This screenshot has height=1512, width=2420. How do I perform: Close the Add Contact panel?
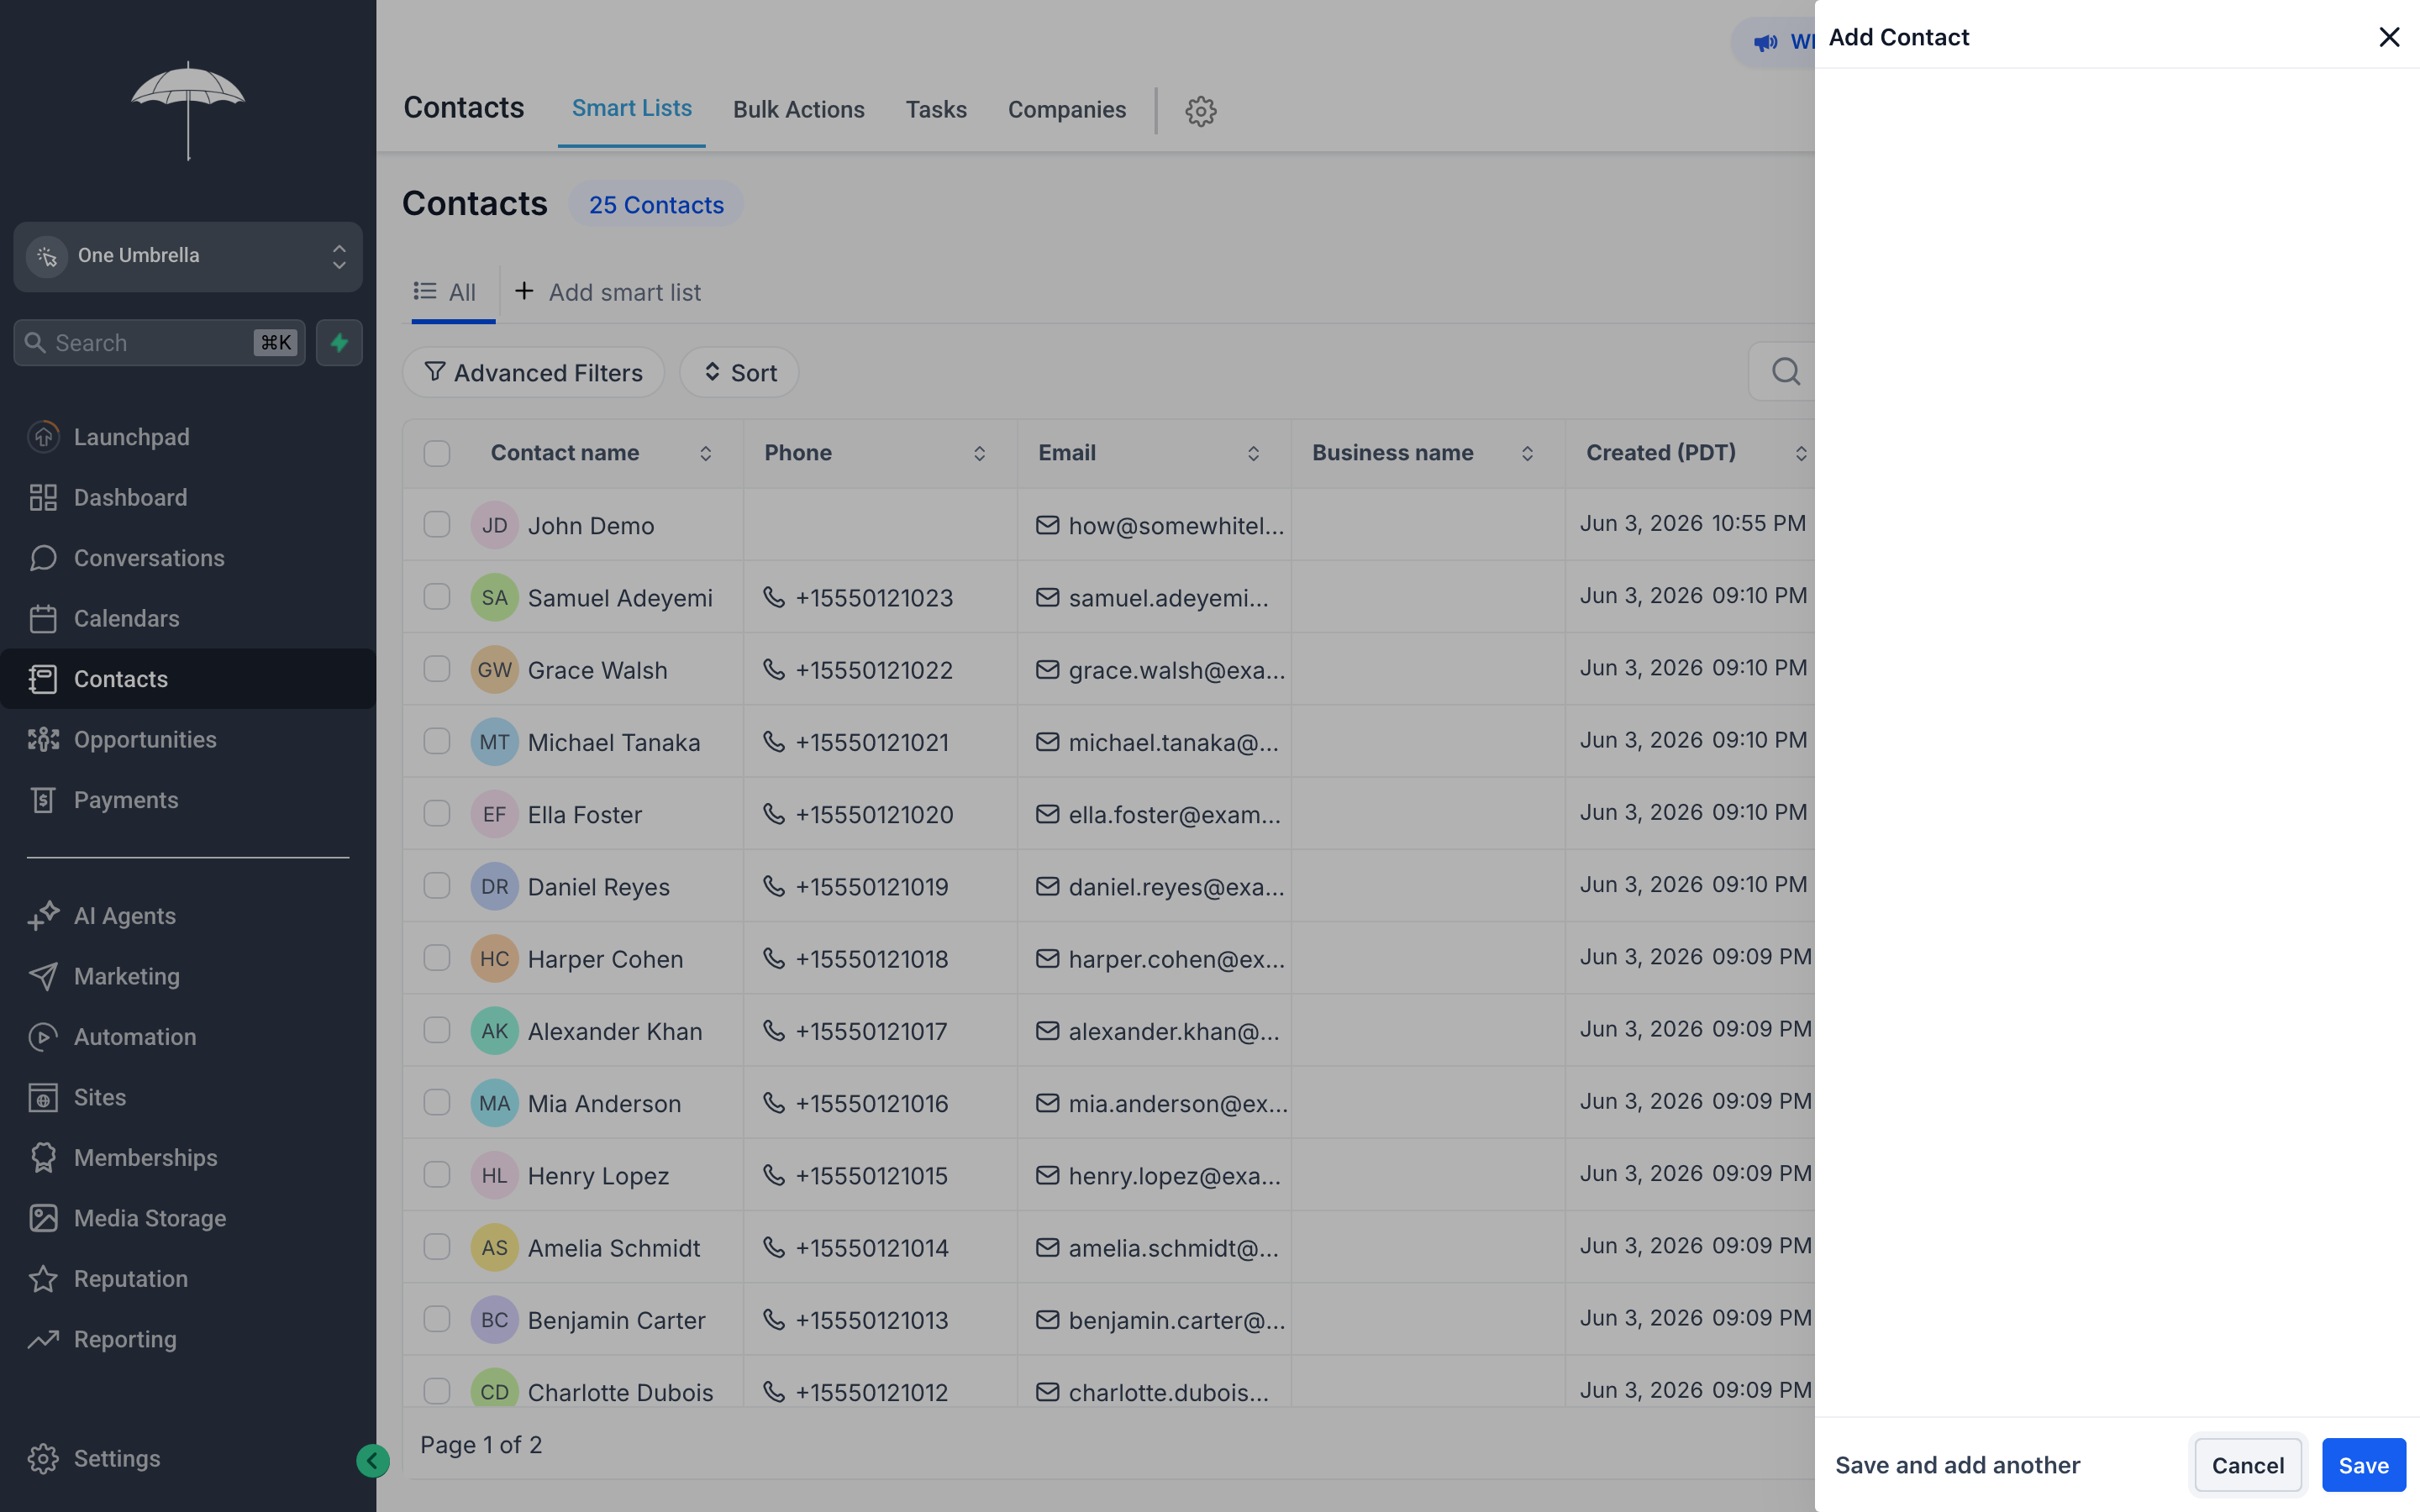click(2388, 37)
